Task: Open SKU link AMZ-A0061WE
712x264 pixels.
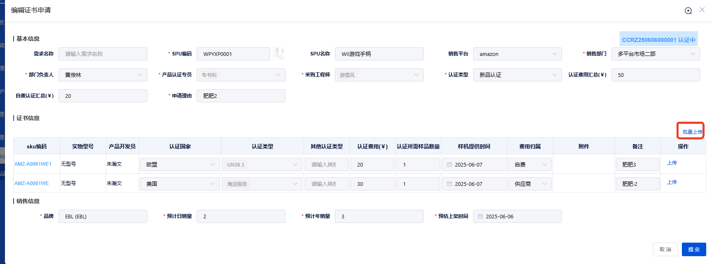Action: point(31,183)
